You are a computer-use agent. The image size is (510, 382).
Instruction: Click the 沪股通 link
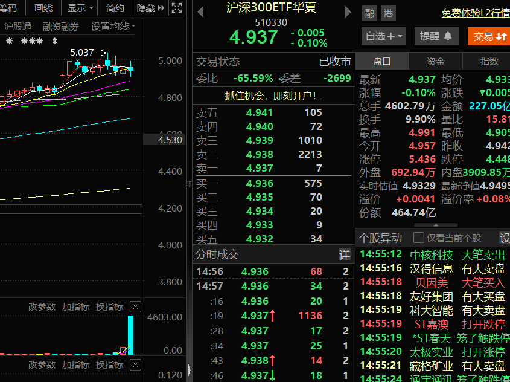point(18,27)
